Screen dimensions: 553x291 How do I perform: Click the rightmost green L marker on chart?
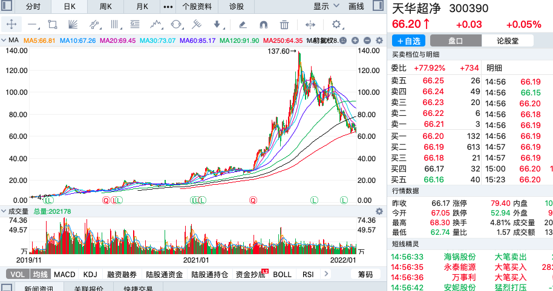click(344, 200)
